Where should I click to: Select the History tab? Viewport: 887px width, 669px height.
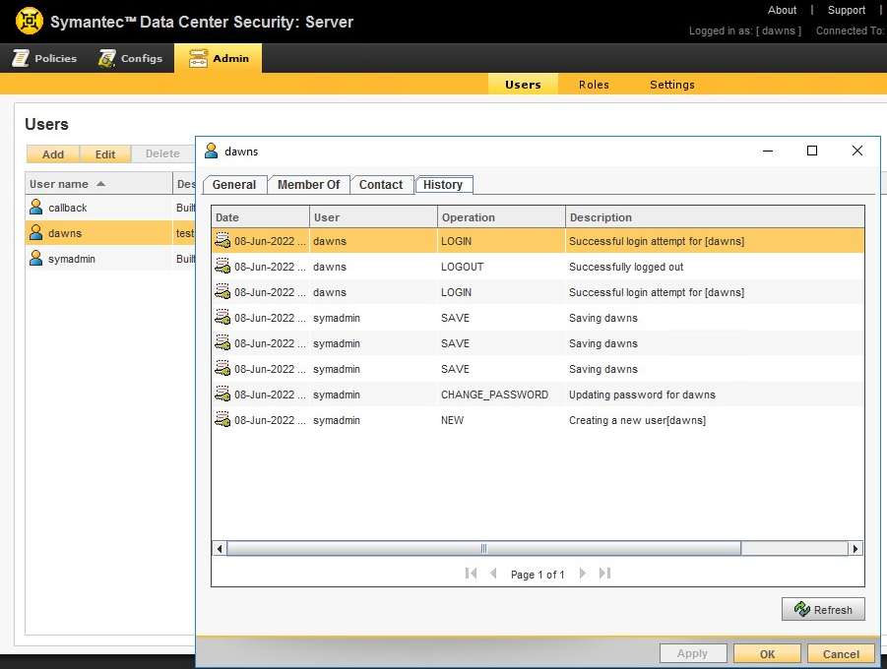click(x=443, y=184)
